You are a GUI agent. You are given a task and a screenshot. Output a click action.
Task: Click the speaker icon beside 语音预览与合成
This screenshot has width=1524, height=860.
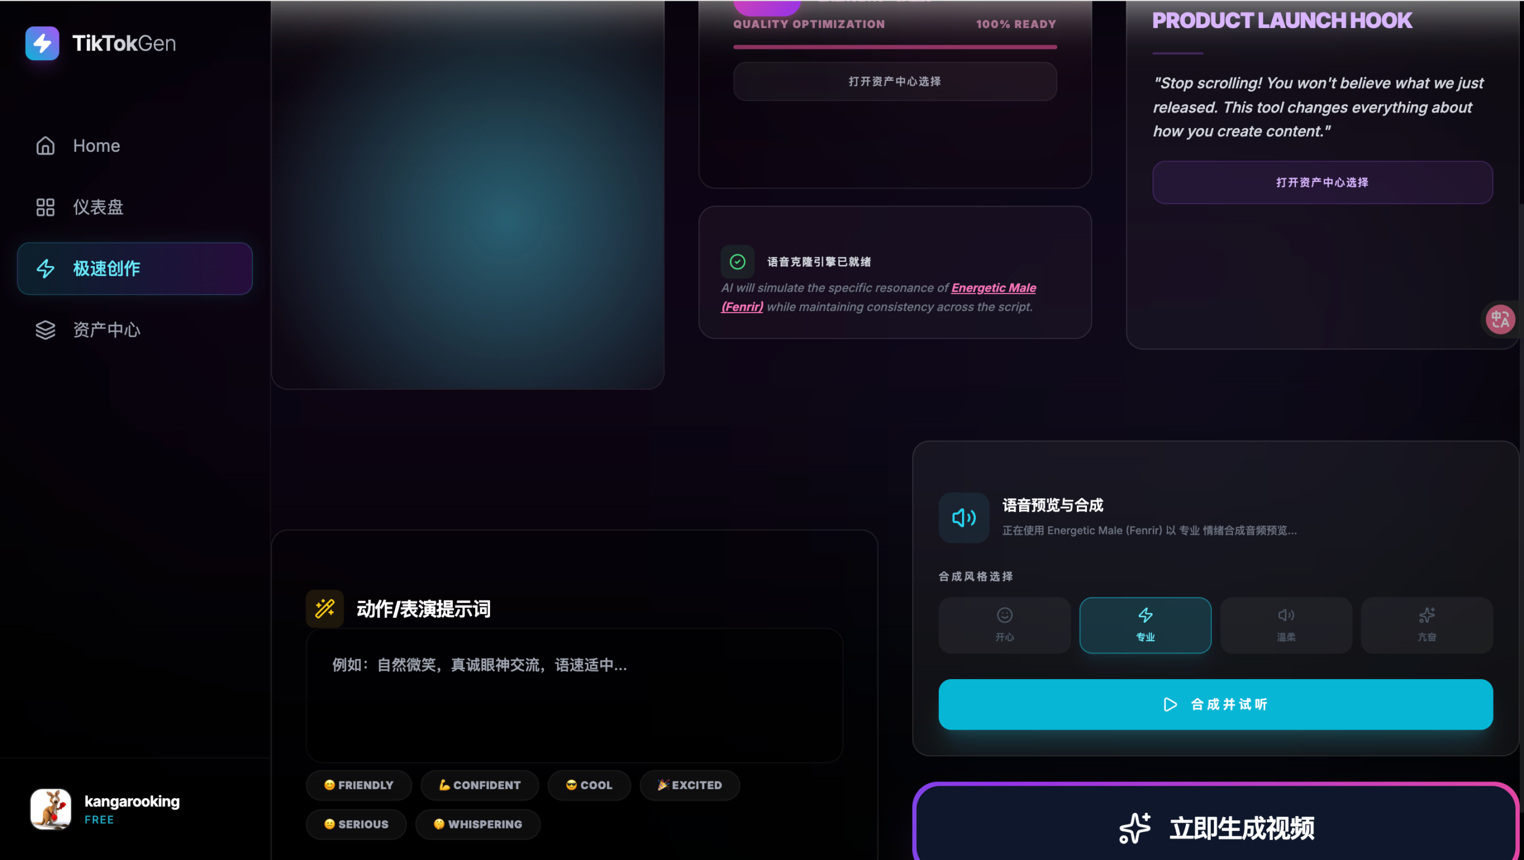964,517
